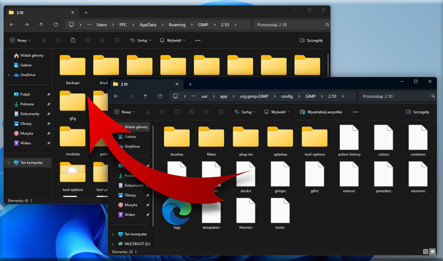Open Sortuj dropdown in front window

(245, 112)
